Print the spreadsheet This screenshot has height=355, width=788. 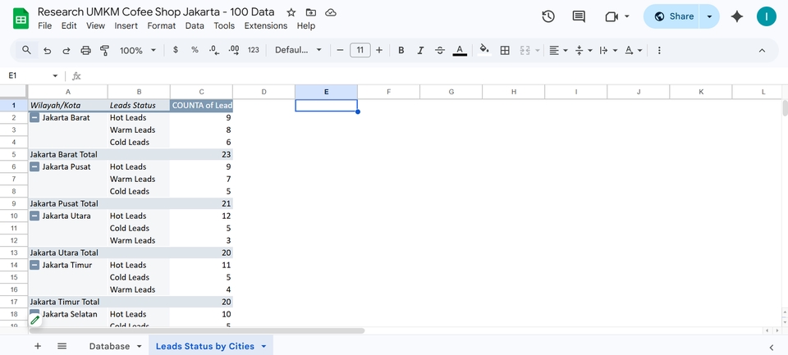tap(86, 50)
